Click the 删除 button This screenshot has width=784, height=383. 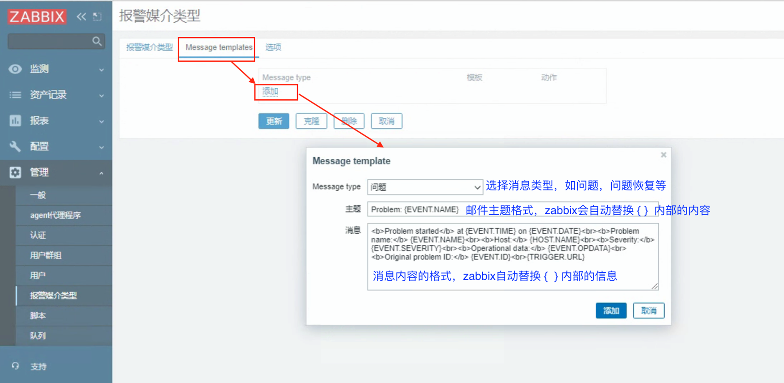point(349,121)
